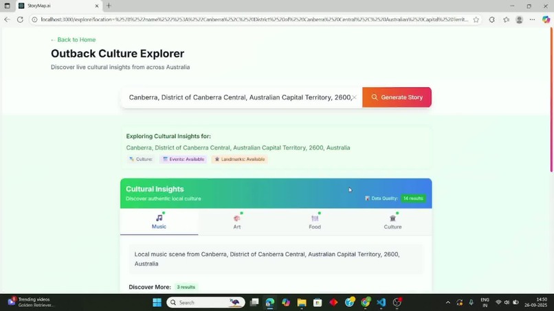Select the StoryMap.ai browser tab

tap(58, 6)
